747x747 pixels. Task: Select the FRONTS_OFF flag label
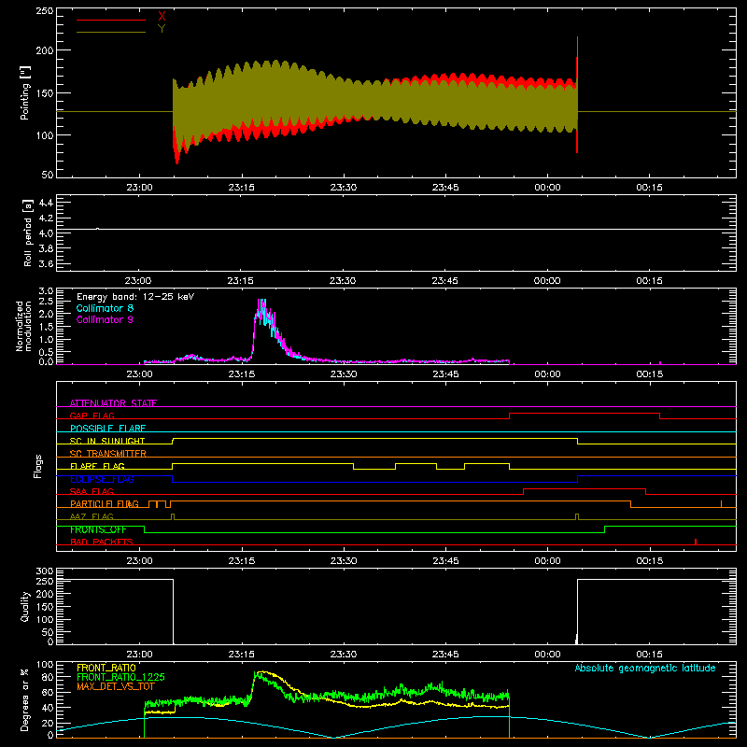(98, 529)
